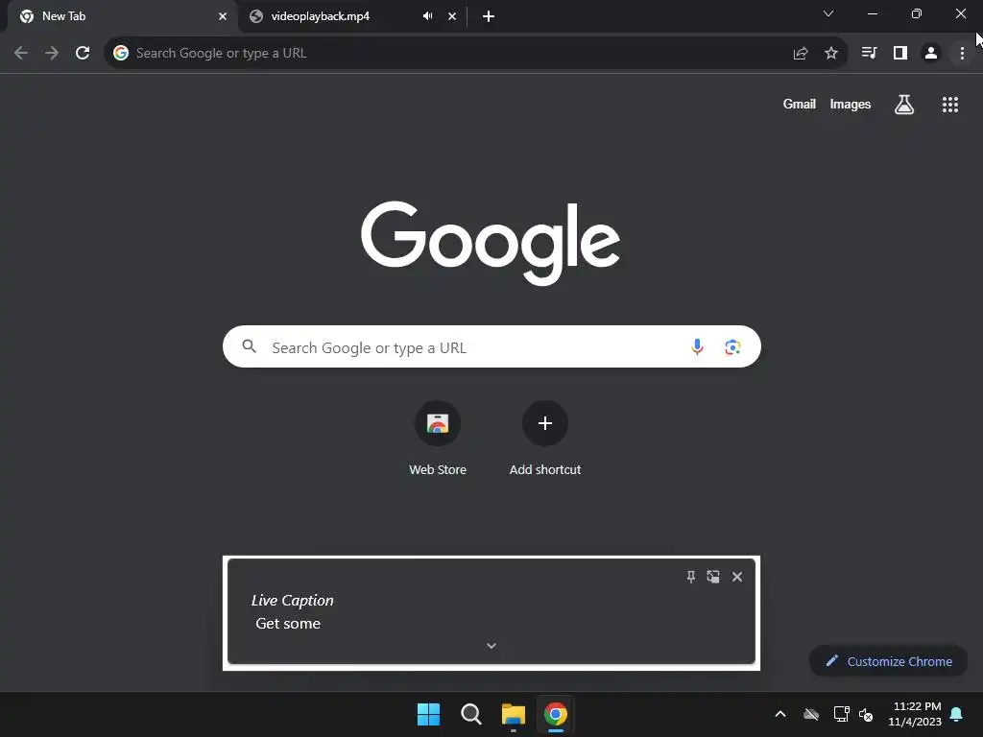Click the forward navigation arrow
The height and width of the screenshot is (737, 983).
pos(52,54)
